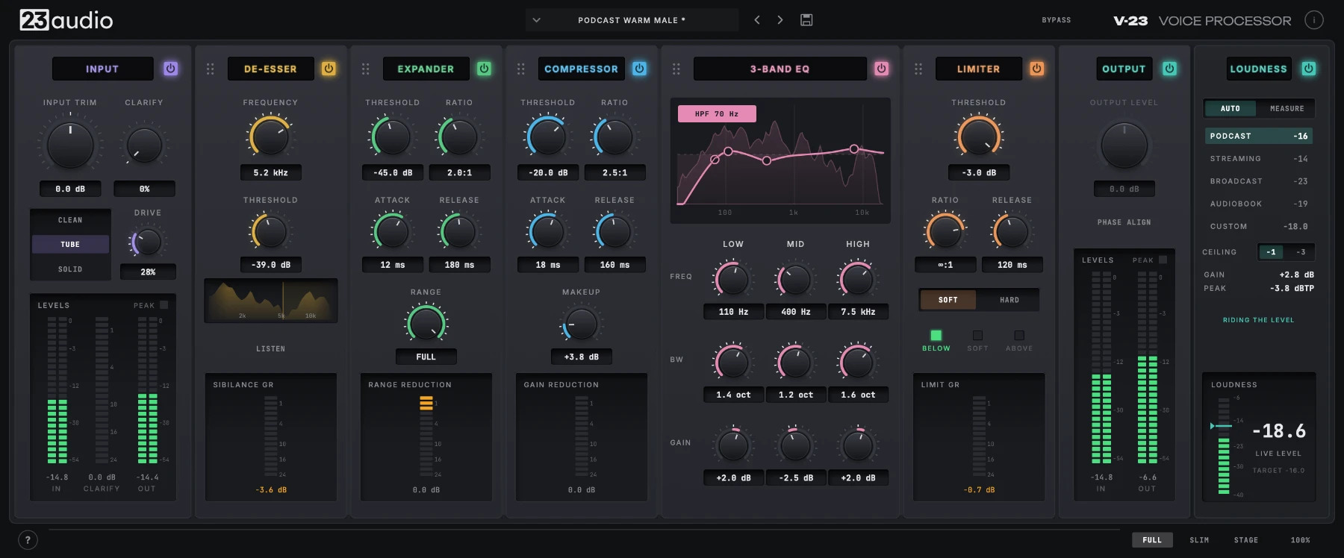Toggle the Limiter power button
The image size is (1344, 558).
(1036, 69)
